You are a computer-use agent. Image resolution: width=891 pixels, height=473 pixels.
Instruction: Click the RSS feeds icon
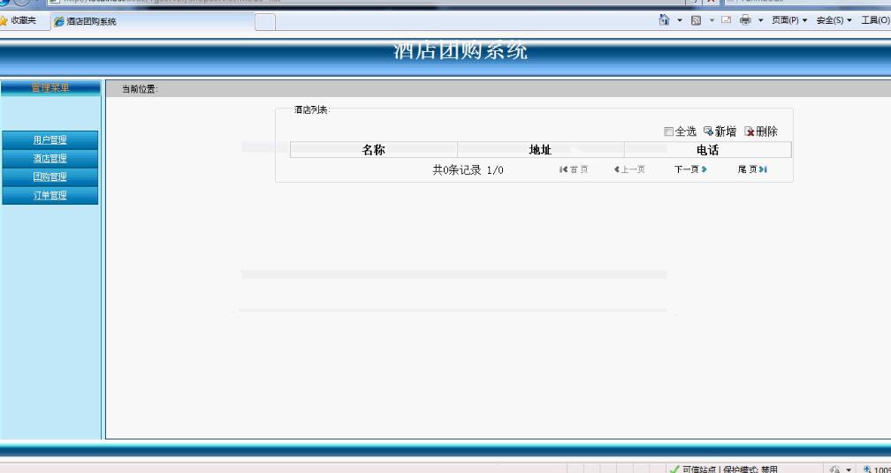click(x=697, y=20)
